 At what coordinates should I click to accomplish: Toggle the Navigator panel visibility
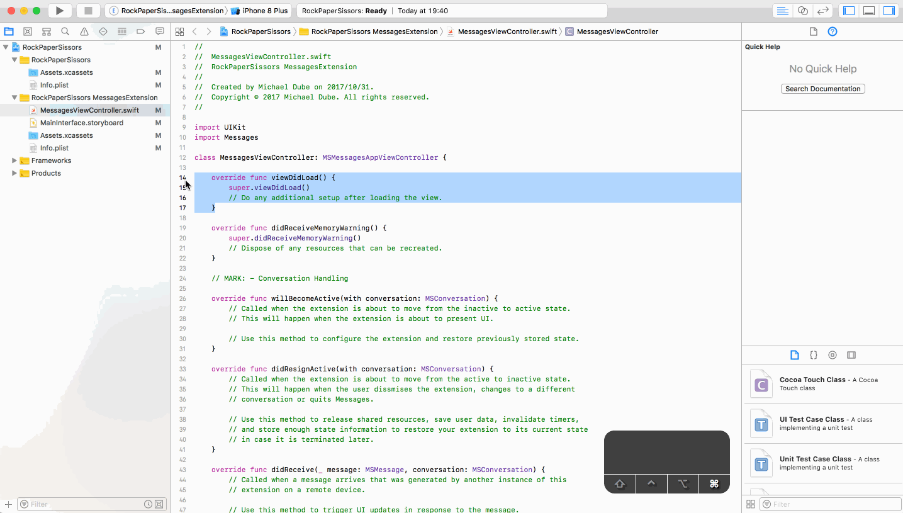point(849,11)
